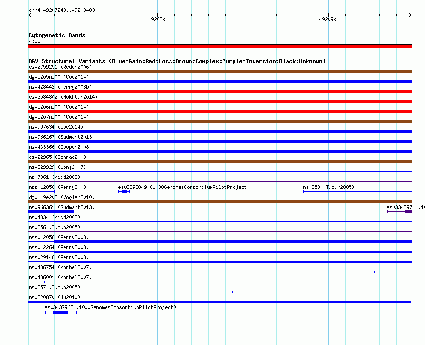Image resolution: width=425 pixels, height=345 pixels.
Task: Click the esv2759251 (Redon2006) variant label
Action: [60, 67]
